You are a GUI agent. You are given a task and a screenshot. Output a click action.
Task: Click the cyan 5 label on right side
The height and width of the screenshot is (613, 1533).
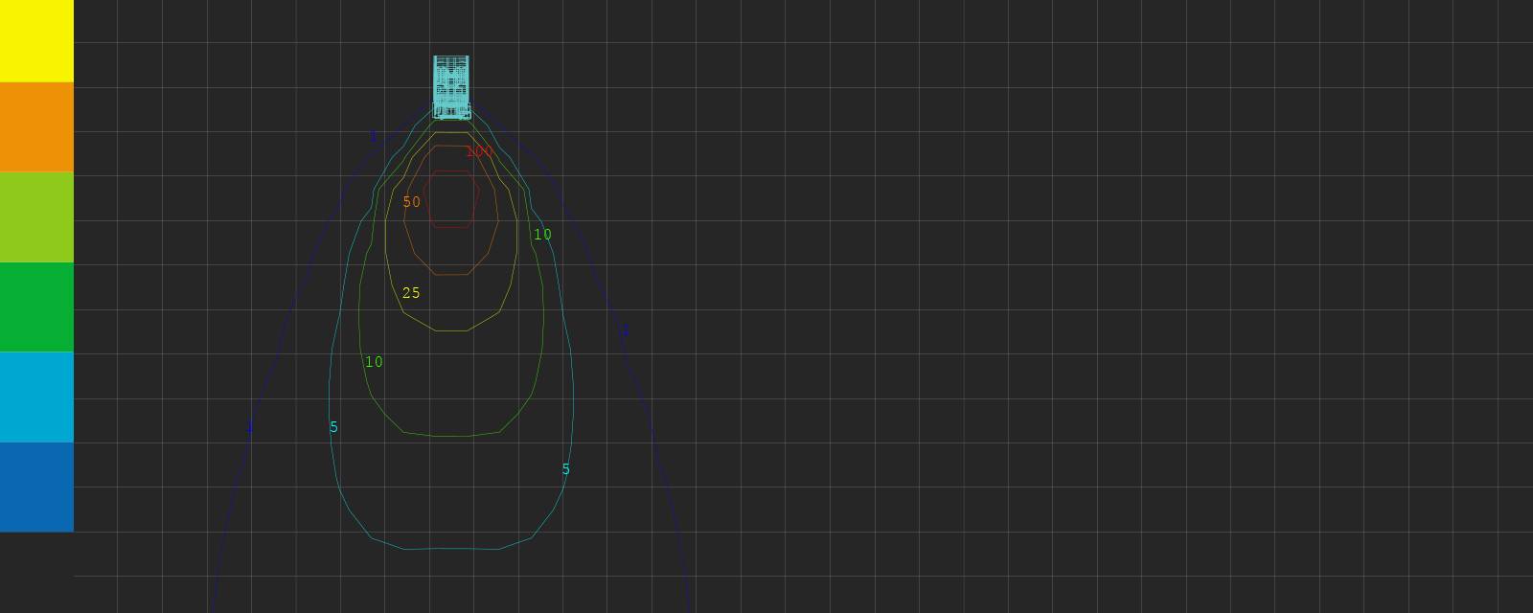(x=565, y=469)
